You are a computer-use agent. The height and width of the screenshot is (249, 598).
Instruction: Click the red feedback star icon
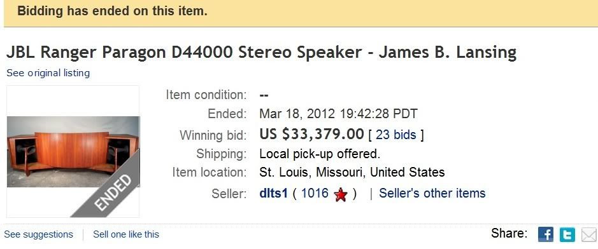tap(341, 195)
